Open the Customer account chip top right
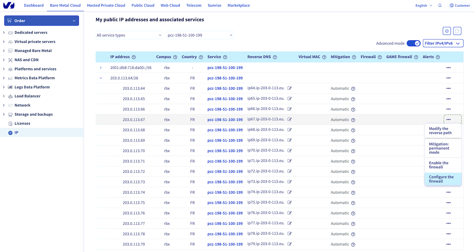 tap(459, 5)
